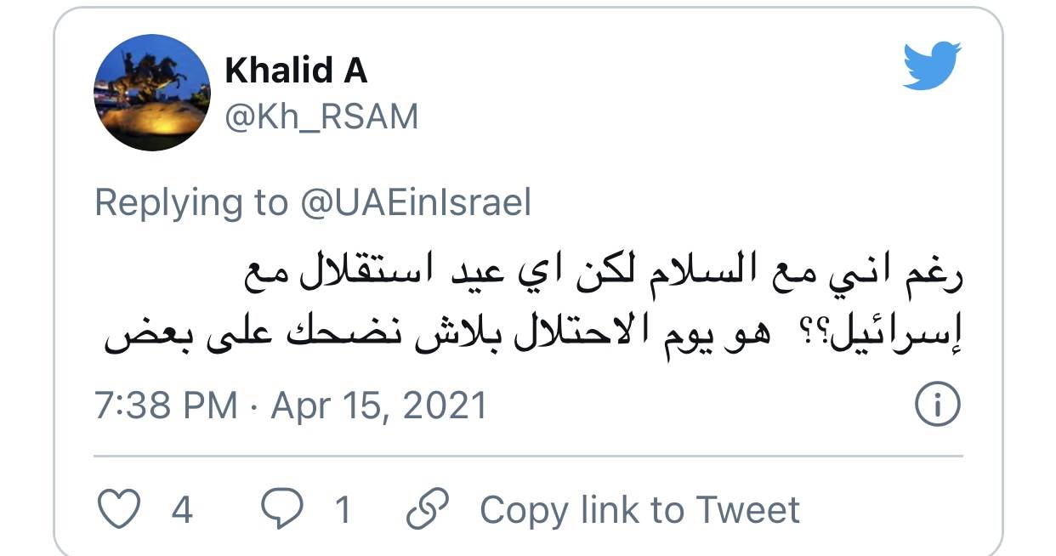This screenshot has height=556, width=1056.
Task: Select Copy link to Tweet
Action: pyautogui.click(x=640, y=510)
